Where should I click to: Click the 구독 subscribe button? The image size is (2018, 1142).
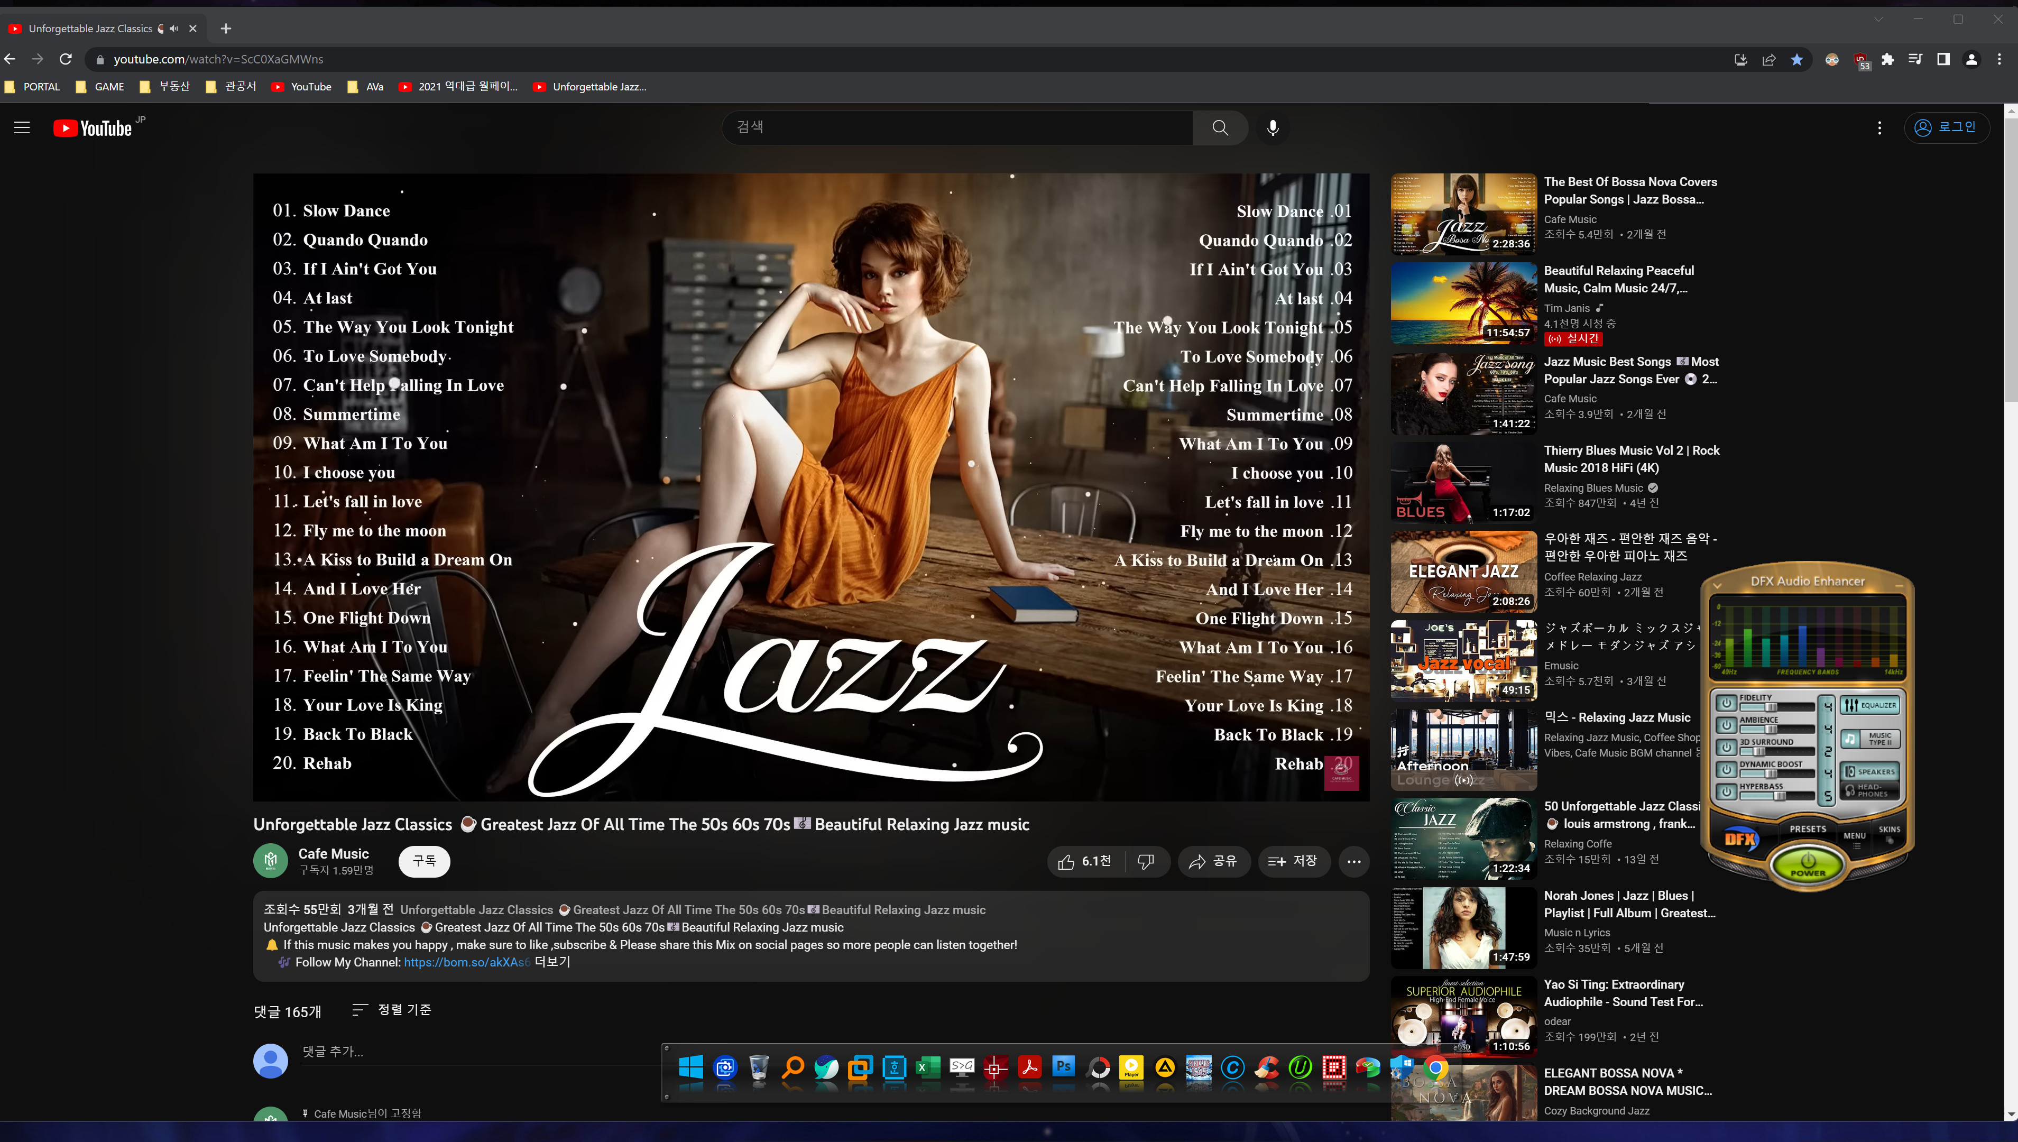coord(425,861)
